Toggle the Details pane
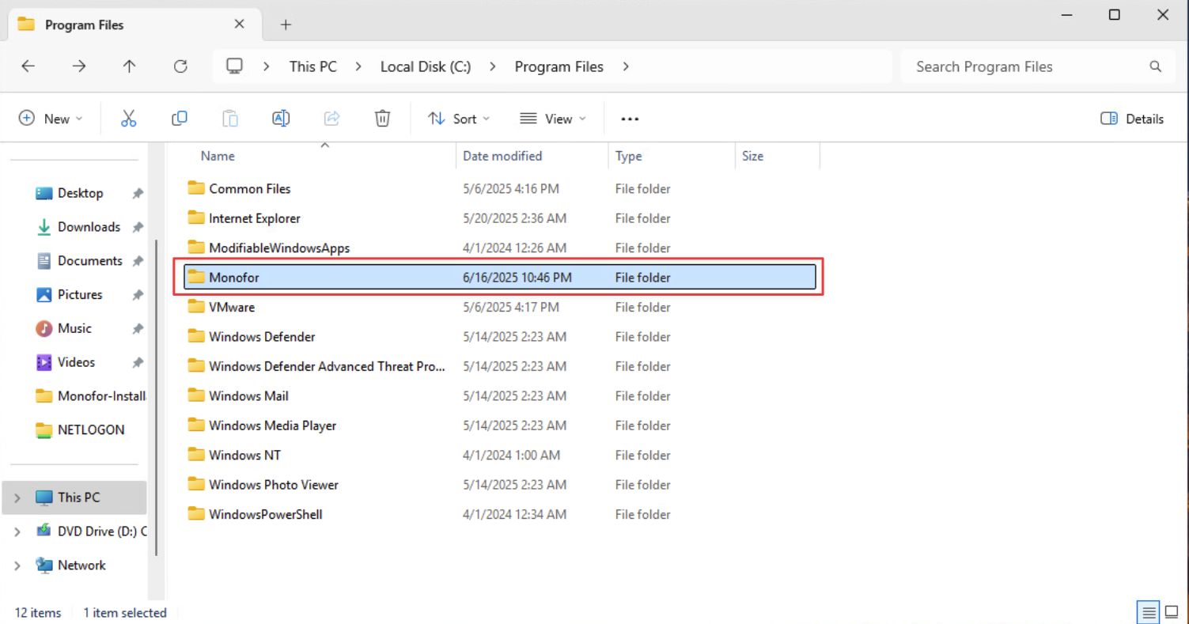1189x624 pixels. point(1132,119)
